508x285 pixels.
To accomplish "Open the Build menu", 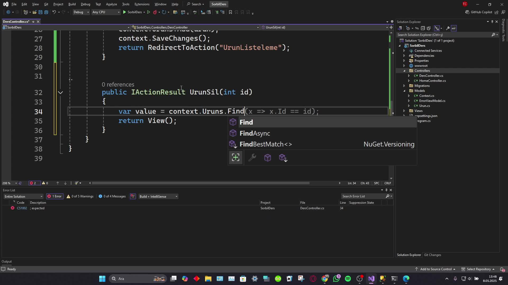I will click(72, 4).
